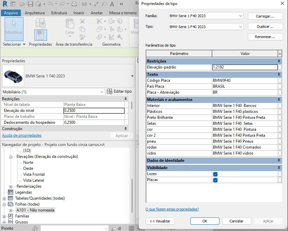Expand the Renderizações tree node
This screenshot has height=231, width=288.
coord(11,187)
